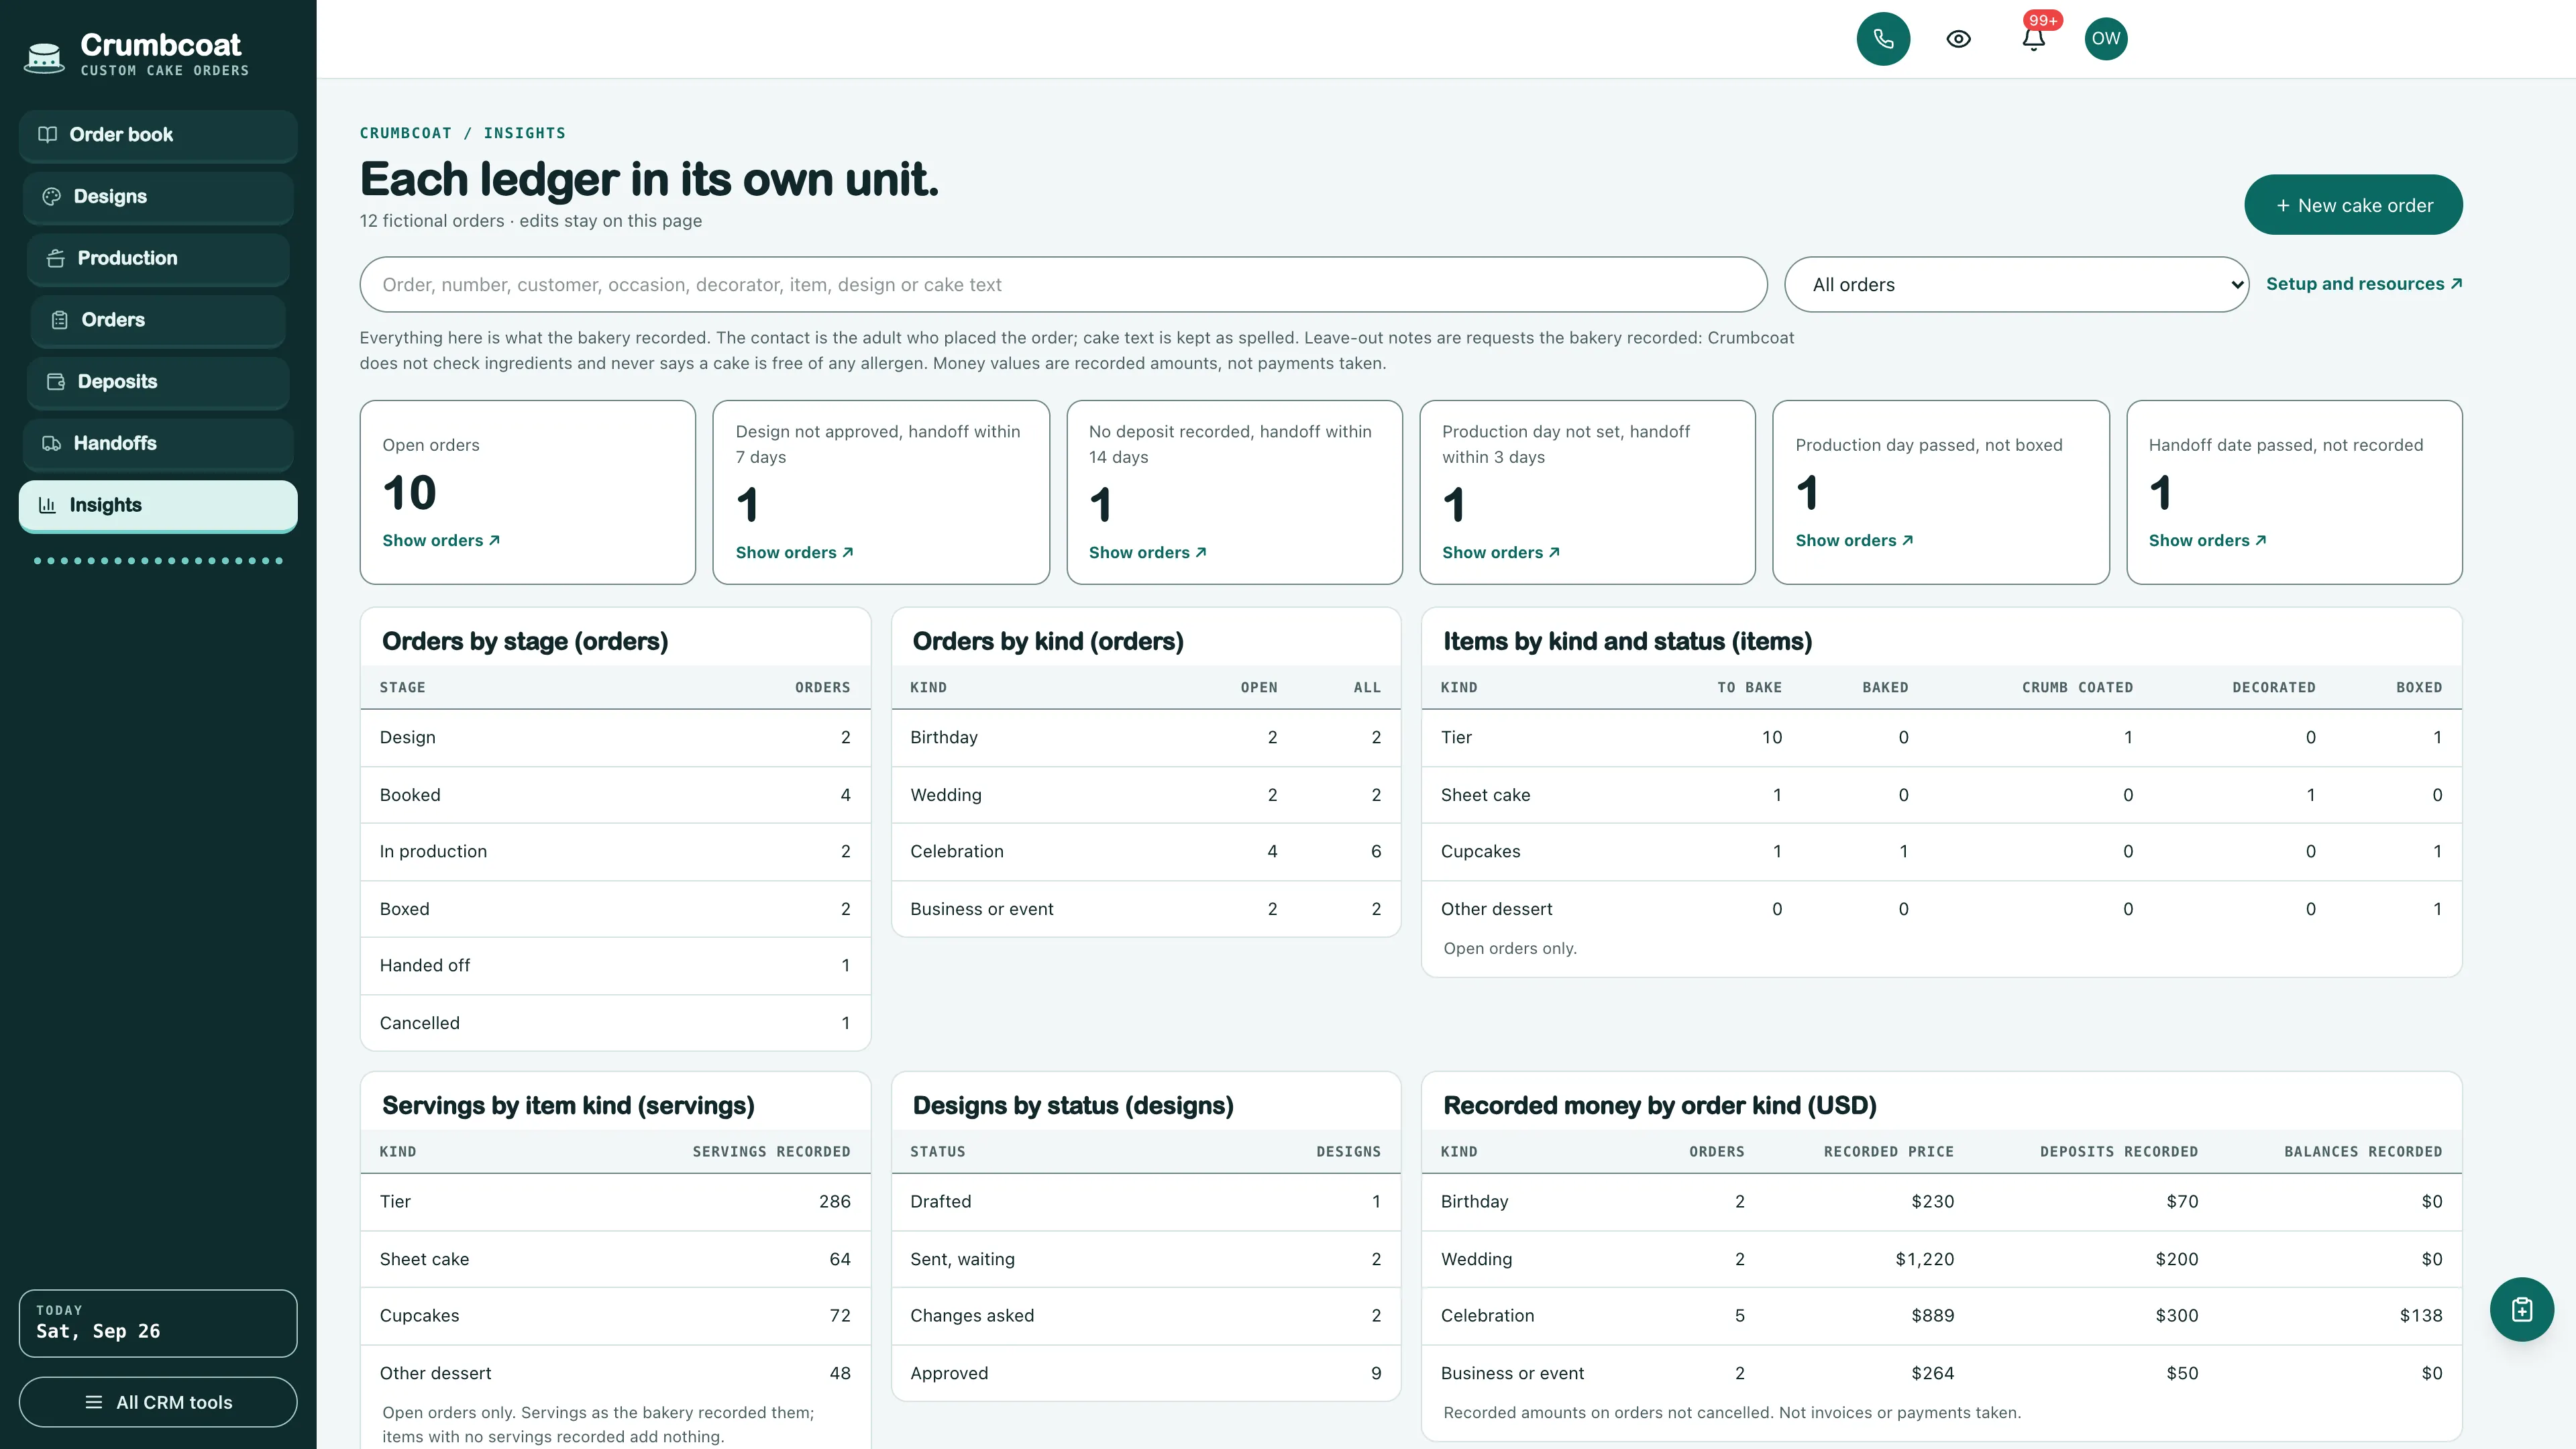The height and width of the screenshot is (1449, 2576).
Task: Click the Changes asked design status row
Action: (x=1145, y=1316)
